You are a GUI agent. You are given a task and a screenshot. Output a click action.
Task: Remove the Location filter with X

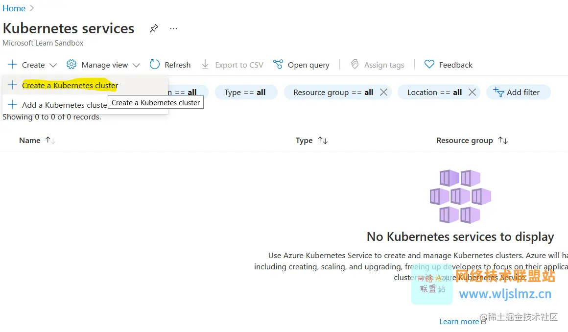[472, 93]
